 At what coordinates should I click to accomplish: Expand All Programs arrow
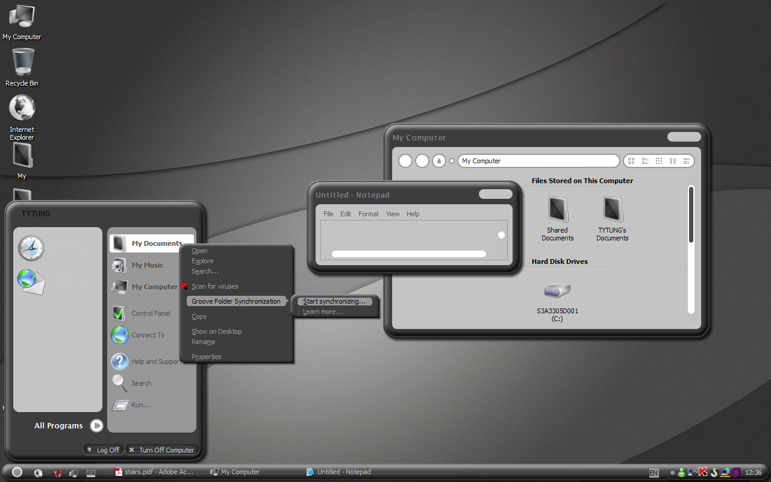[x=96, y=425]
